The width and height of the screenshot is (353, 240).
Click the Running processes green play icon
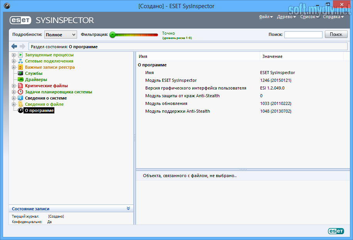(x=20, y=55)
